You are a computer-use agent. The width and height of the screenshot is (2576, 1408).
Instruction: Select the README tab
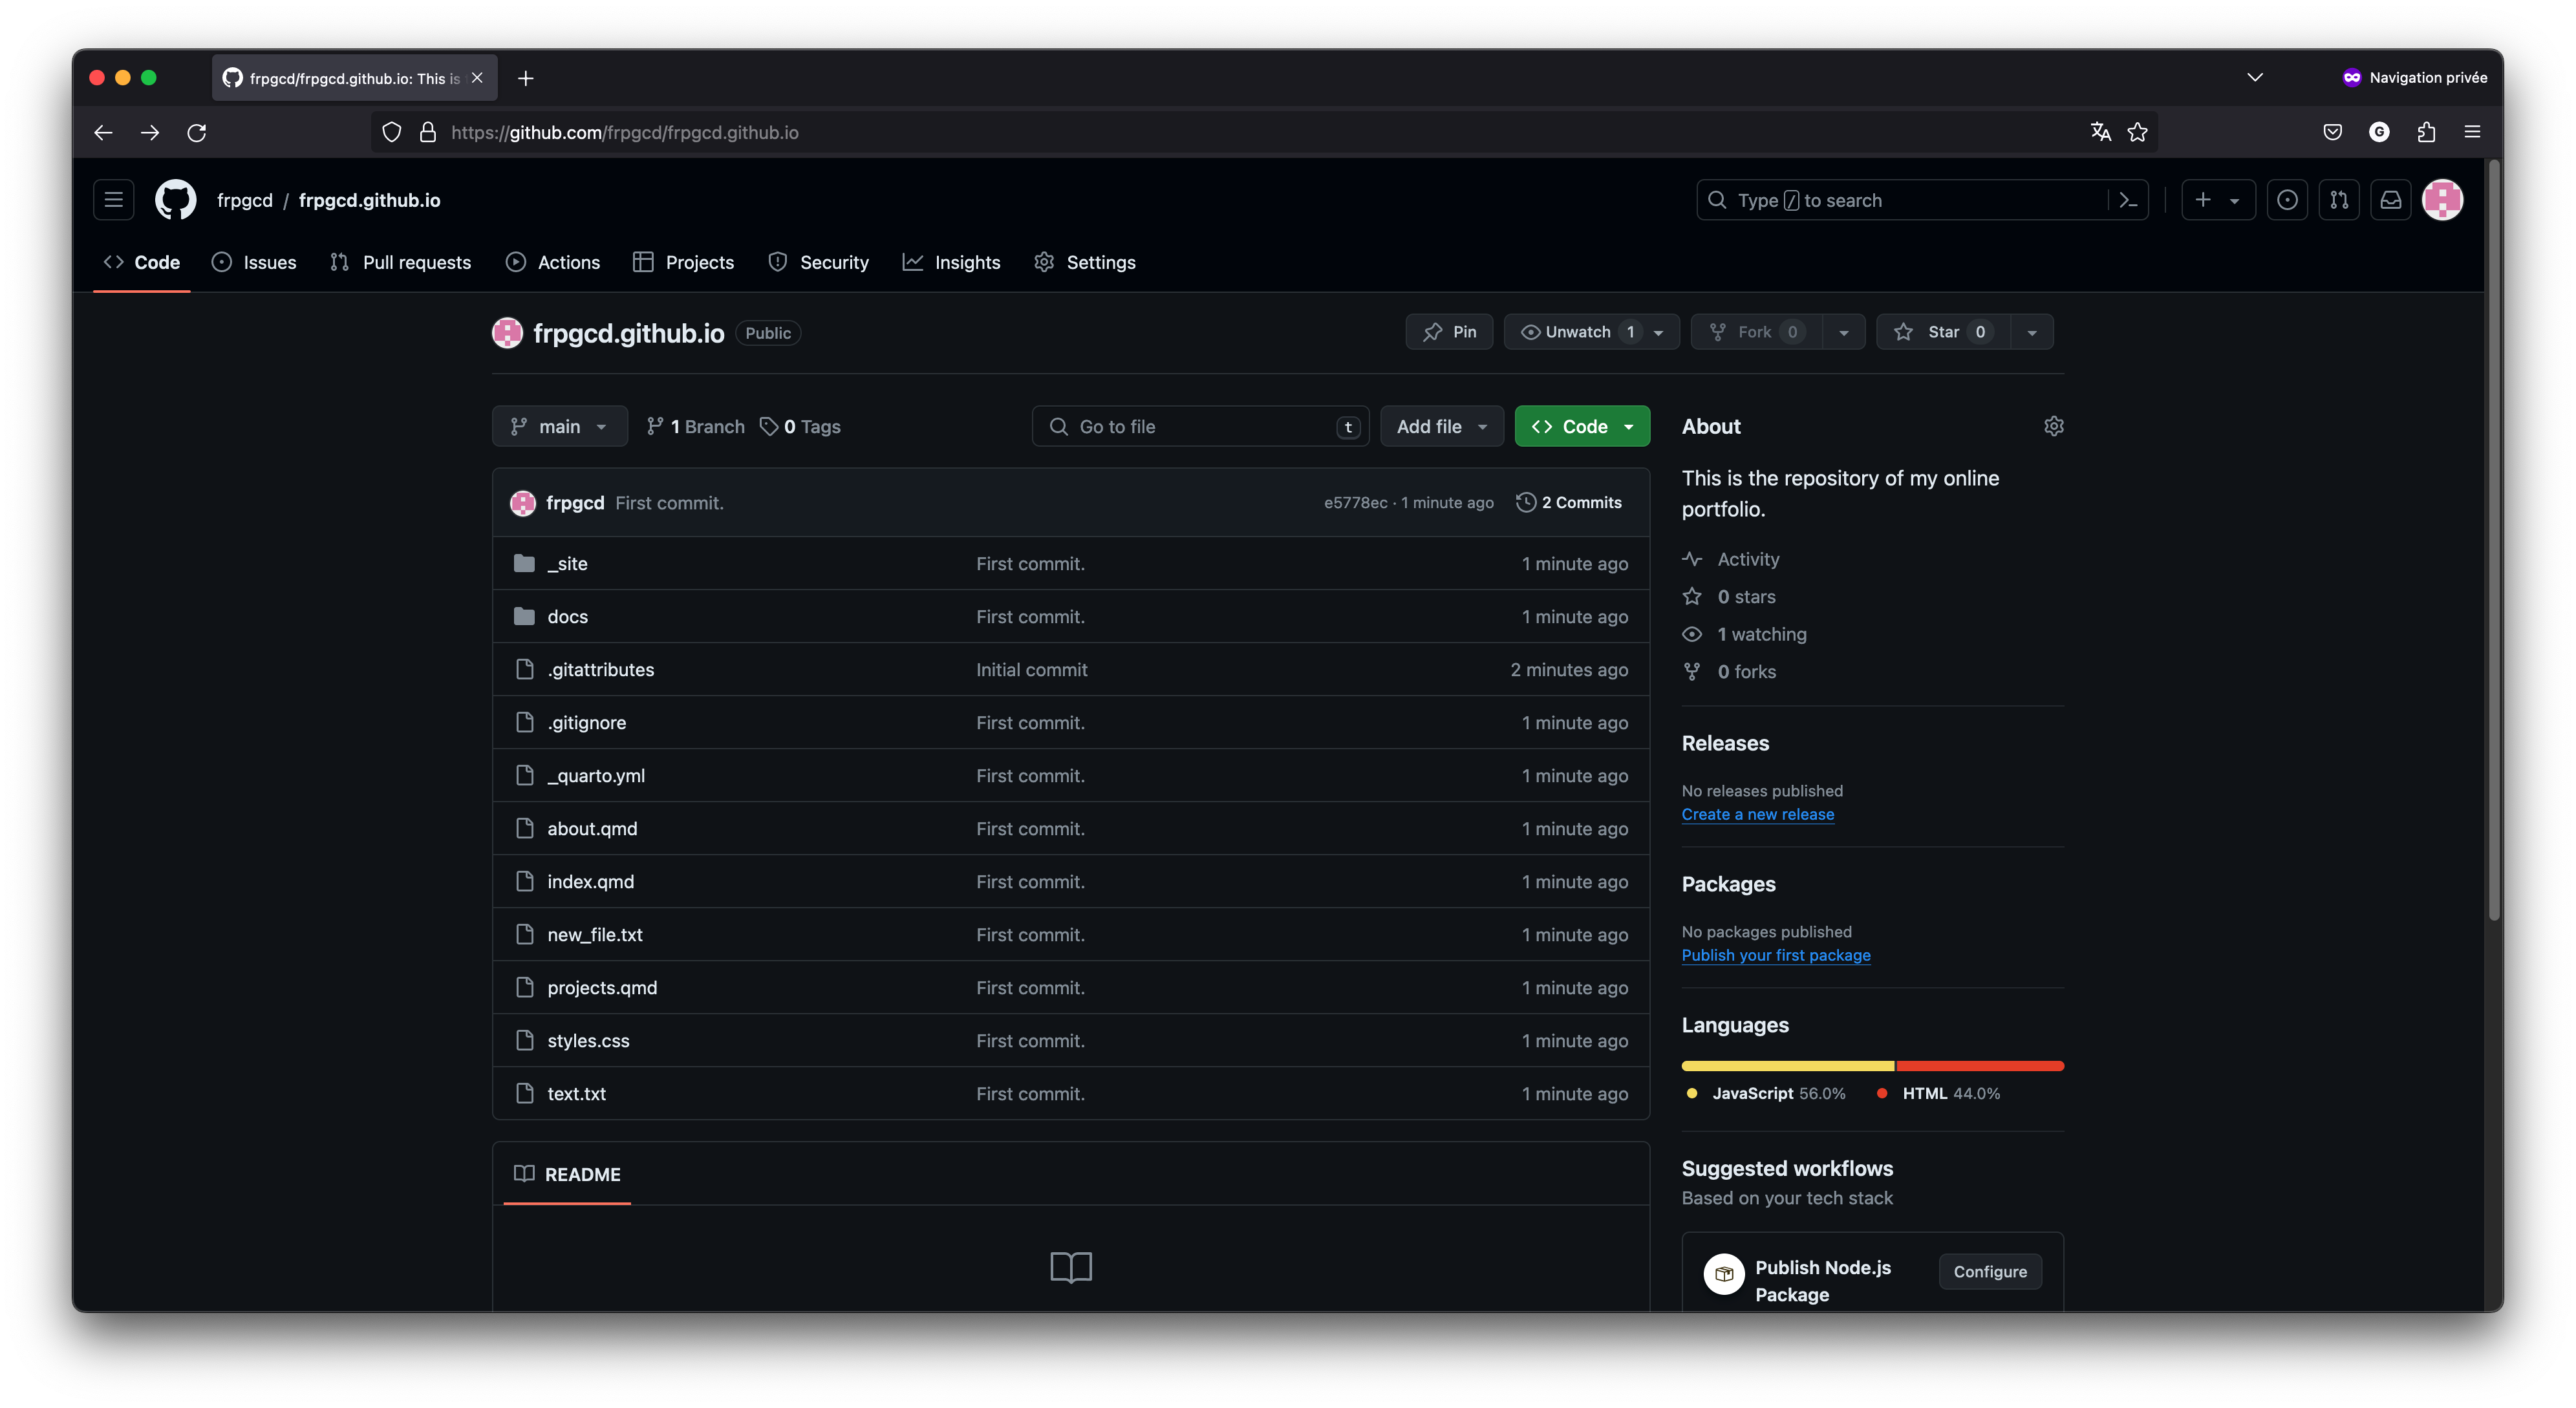[x=567, y=1174]
